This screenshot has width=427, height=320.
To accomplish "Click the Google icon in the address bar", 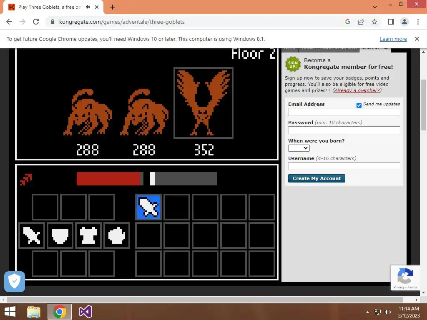I will pyautogui.click(x=347, y=22).
